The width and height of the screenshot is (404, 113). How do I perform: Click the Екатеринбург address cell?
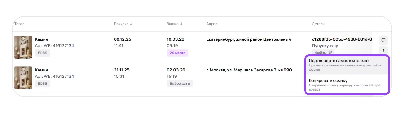point(249,39)
